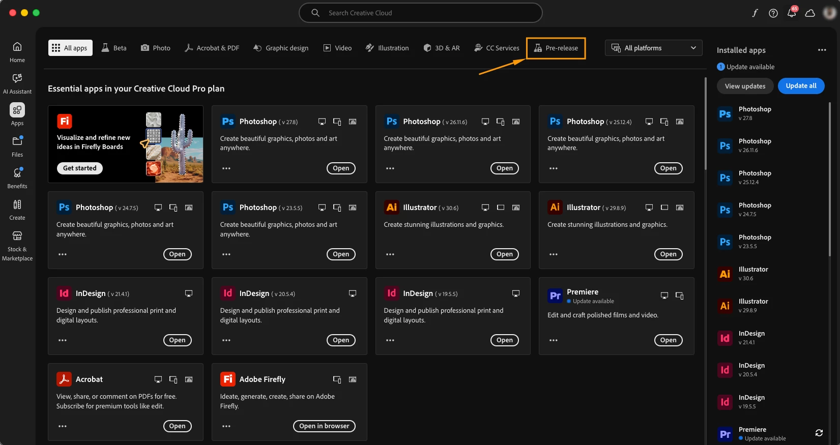840x445 pixels.
Task: Open Premiere from its card
Action: [x=669, y=340]
